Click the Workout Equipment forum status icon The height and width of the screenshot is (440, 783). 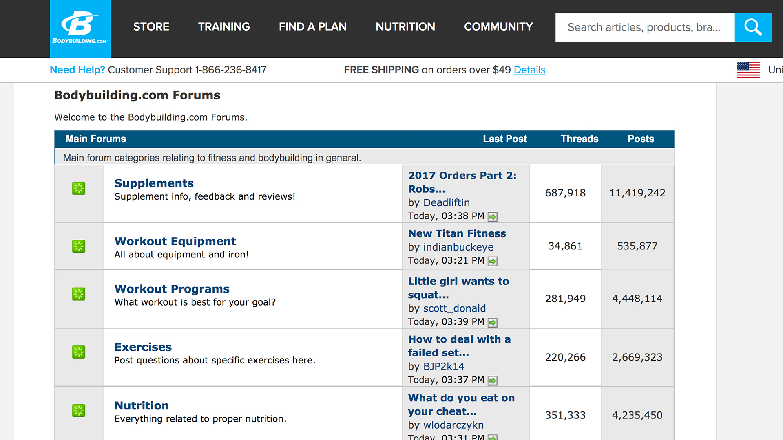pyautogui.click(x=79, y=246)
